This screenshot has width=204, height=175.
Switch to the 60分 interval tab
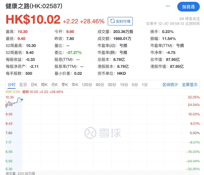pos(100,85)
